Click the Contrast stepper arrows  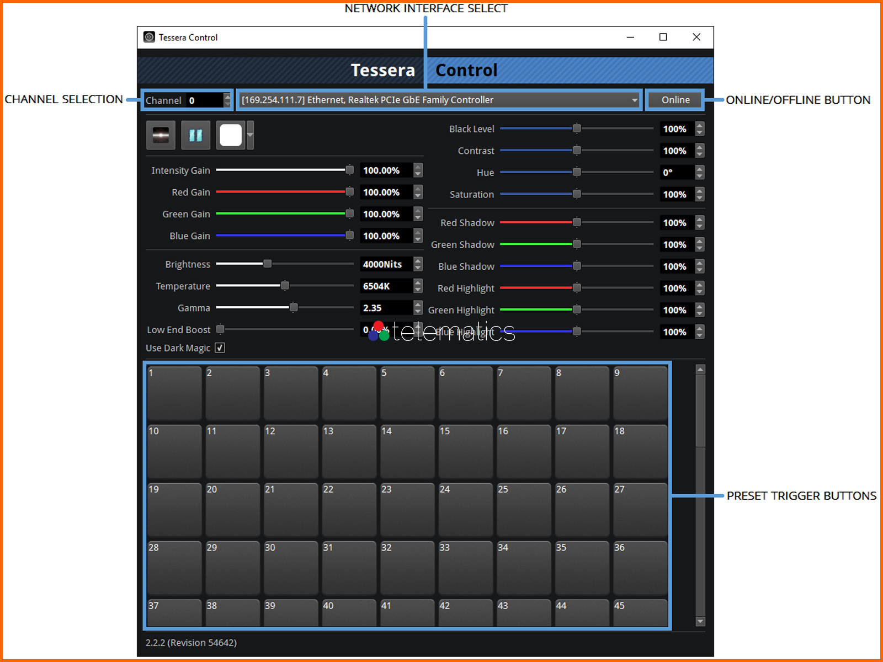point(700,151)
